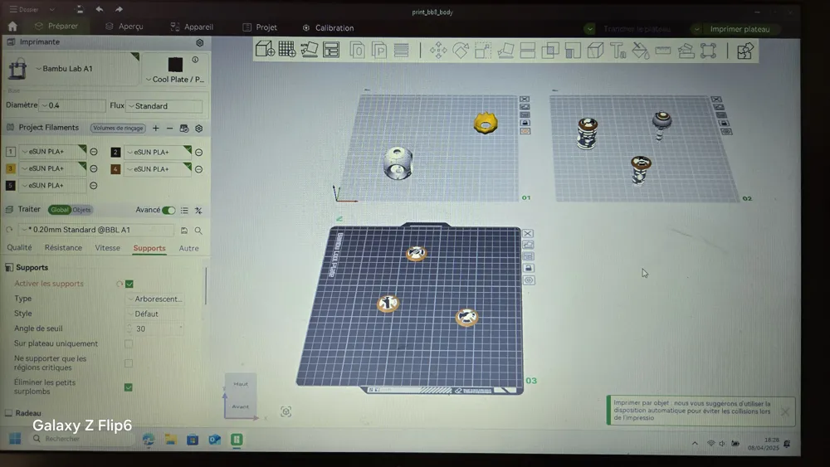
Task: Click the zoom-to-fit icon near the view cube
Action: point(286,411)
